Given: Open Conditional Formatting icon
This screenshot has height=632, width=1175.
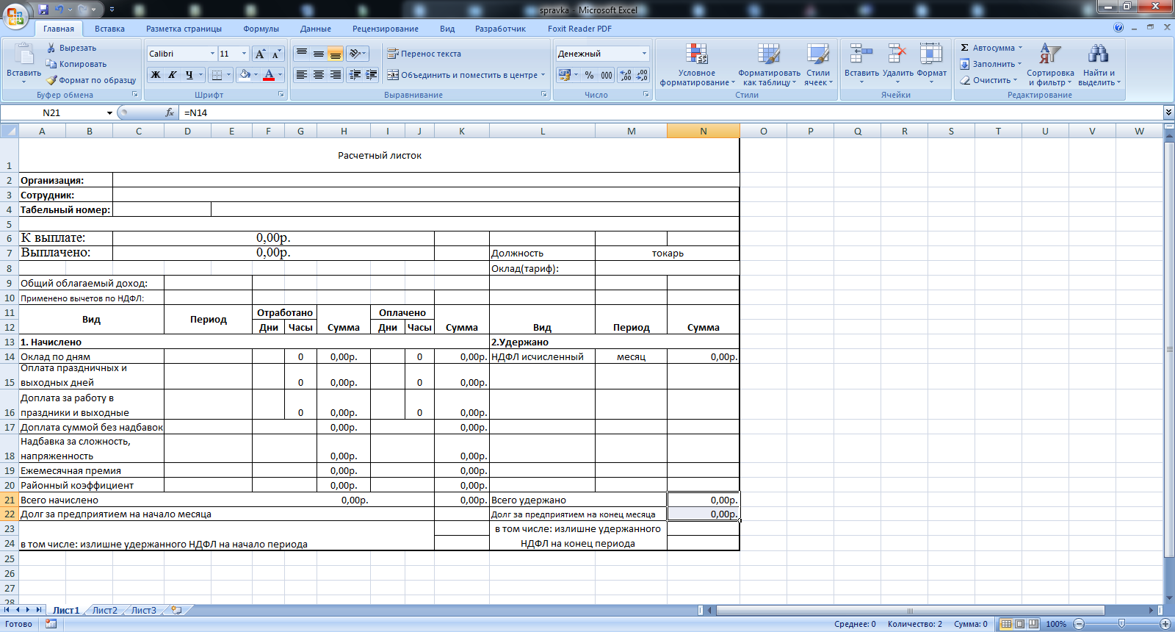Looking at the screenshot, I should click(696, 56).
